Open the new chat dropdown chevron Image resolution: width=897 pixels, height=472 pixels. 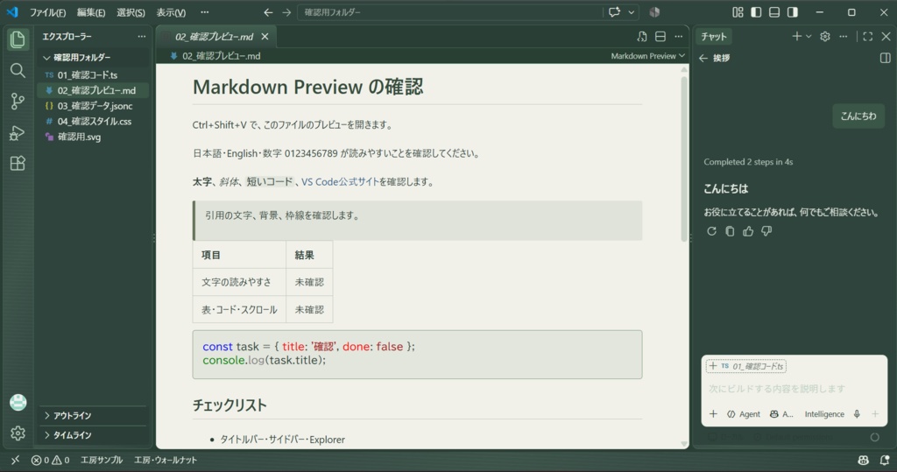(809, 37)
